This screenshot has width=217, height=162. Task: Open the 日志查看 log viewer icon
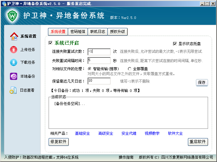tap(13, 90)
